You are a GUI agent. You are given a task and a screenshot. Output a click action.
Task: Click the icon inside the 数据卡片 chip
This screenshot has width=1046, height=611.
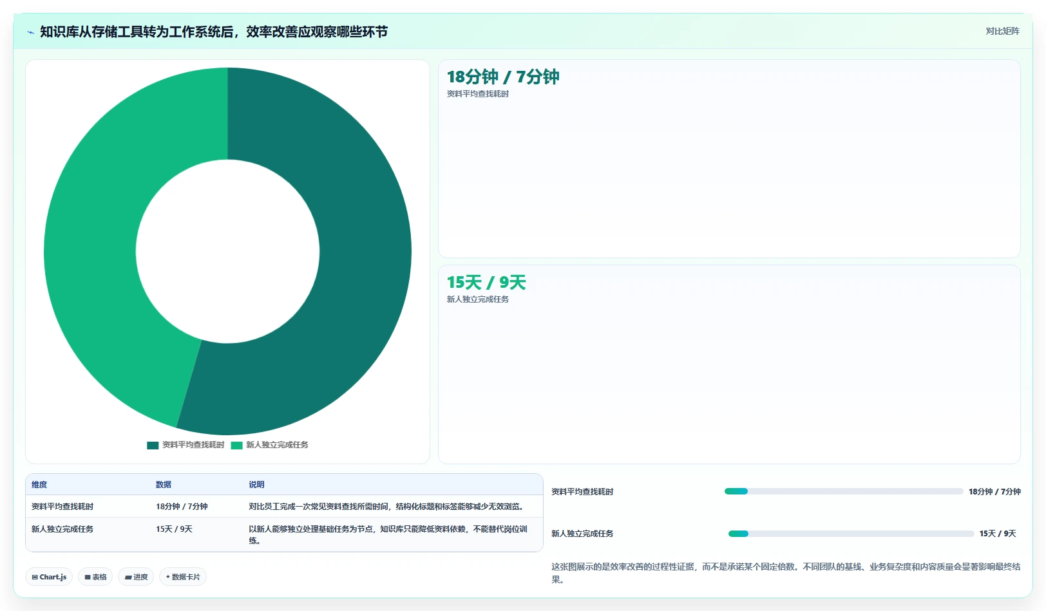(x=168, y=577)
